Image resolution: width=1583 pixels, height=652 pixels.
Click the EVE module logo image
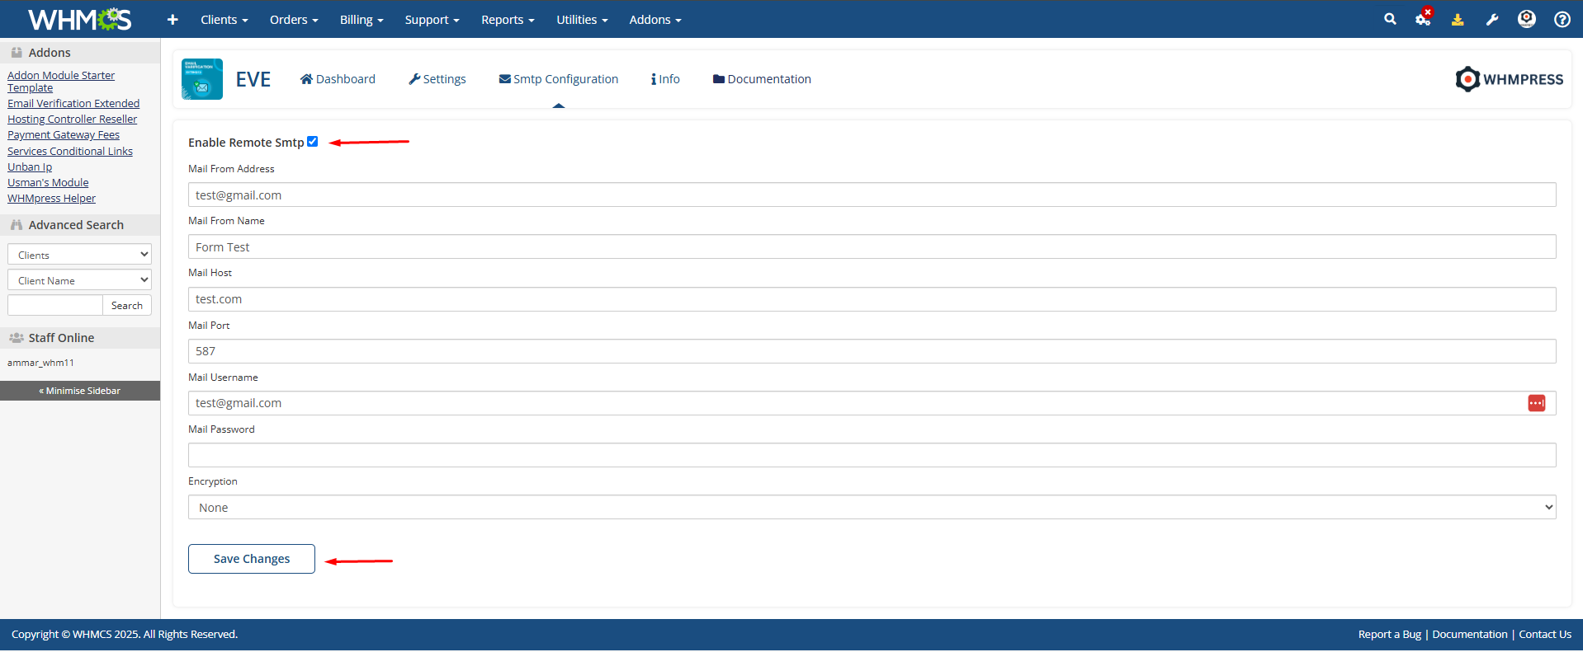coord(202,79)
